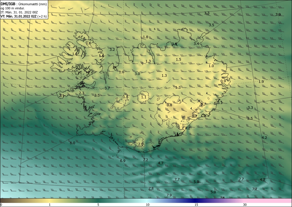Click the IT initial time 00Z line
The image size is (292, 207).
coord(19,12)
